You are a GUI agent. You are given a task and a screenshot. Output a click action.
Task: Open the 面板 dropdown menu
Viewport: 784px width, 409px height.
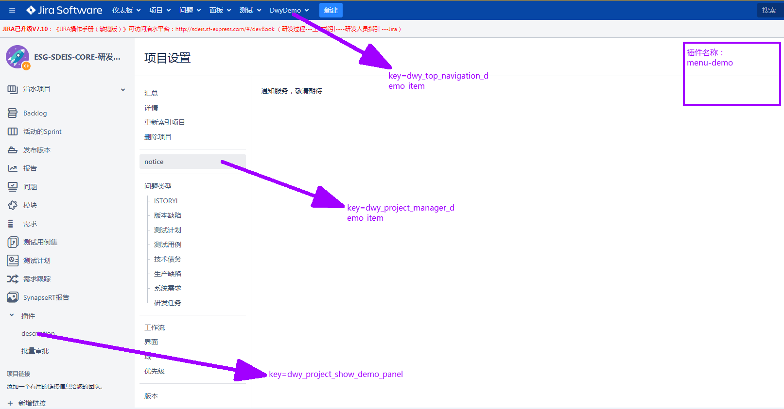(220, 10)
